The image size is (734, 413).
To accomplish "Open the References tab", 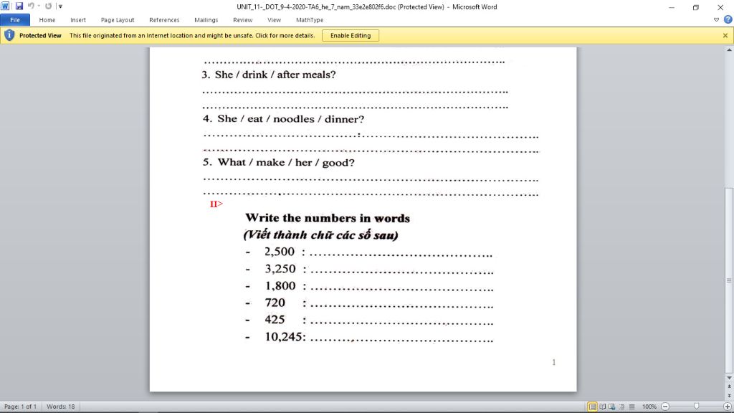I will 164,20.
